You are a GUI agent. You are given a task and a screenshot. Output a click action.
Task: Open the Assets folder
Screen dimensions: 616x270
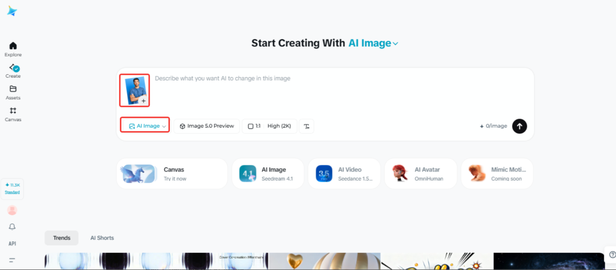(13, 93)
